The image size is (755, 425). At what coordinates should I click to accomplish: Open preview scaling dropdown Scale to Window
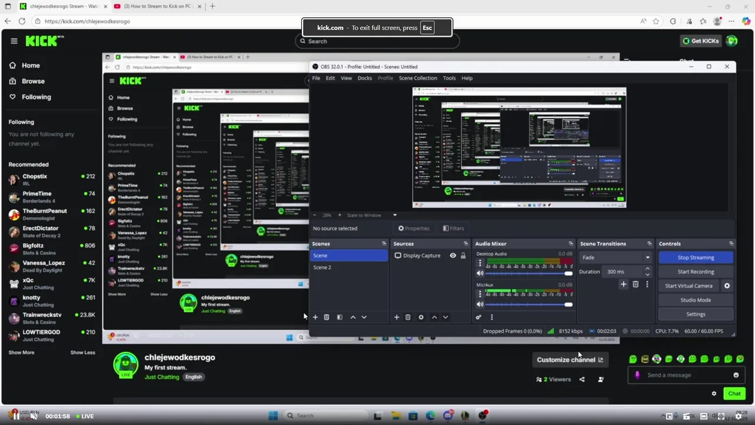click(372, 215)
